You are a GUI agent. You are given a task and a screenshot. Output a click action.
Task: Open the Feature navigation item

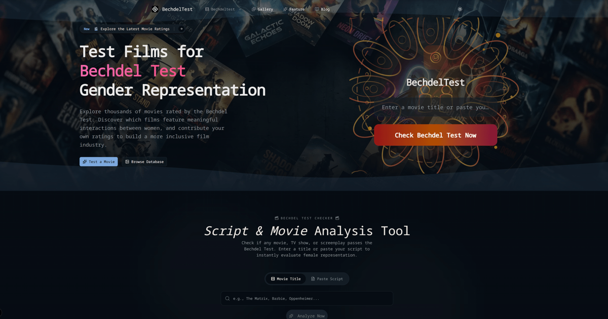(294, 9)
